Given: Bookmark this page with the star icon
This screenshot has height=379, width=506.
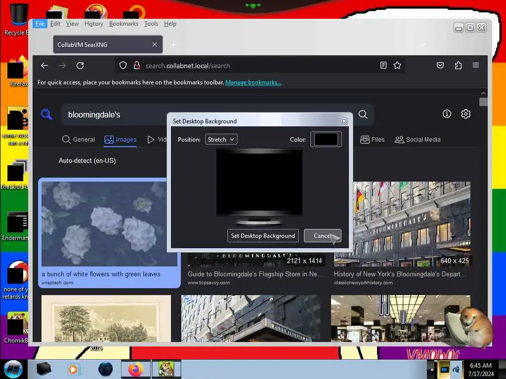Looking at the screenshot, I should [397, 66].
